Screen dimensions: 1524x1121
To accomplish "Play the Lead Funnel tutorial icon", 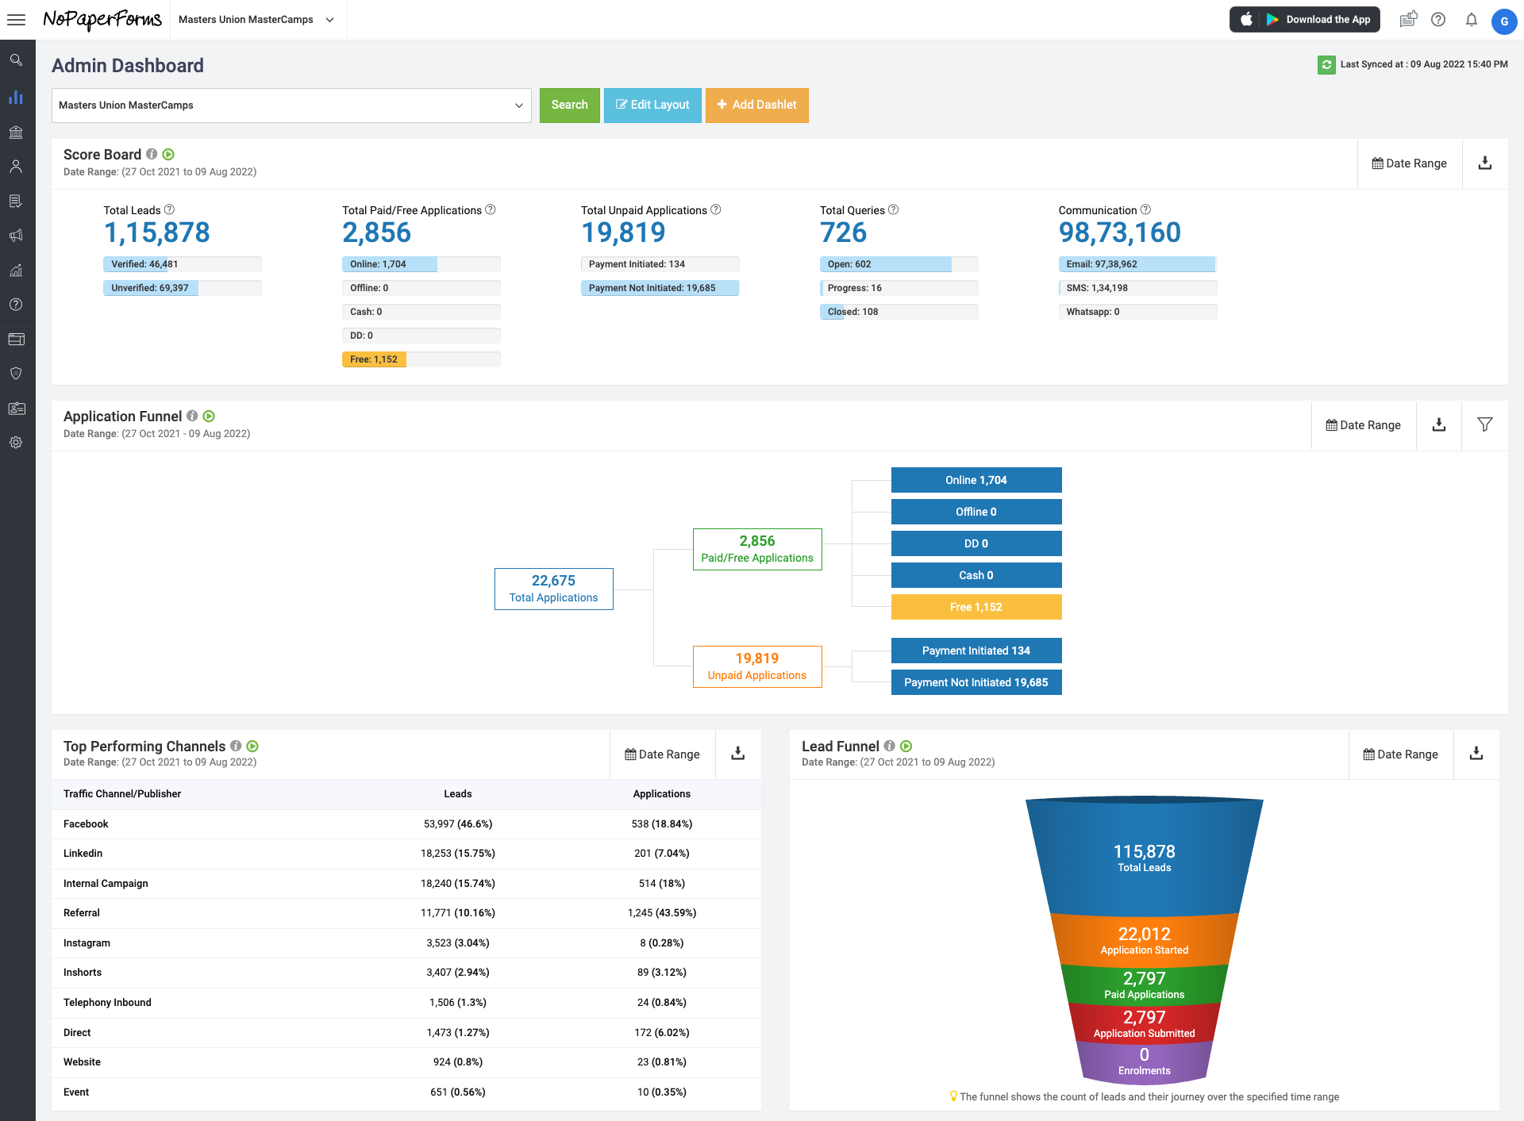I will 906,747.
